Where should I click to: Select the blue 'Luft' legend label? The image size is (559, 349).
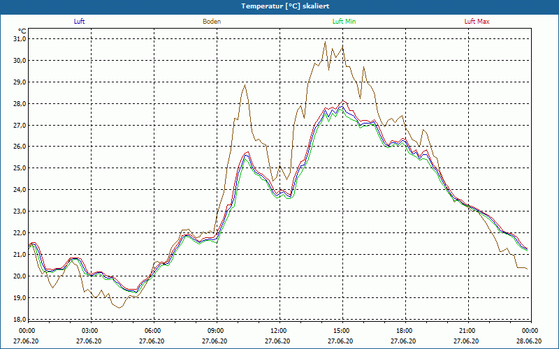click(x=79, y=22)
